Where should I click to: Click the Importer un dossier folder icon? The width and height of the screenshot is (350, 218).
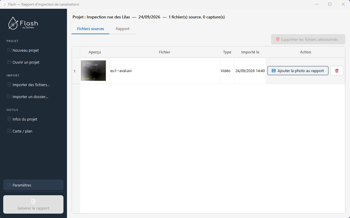pyautogui.click(x=9, y=97)
